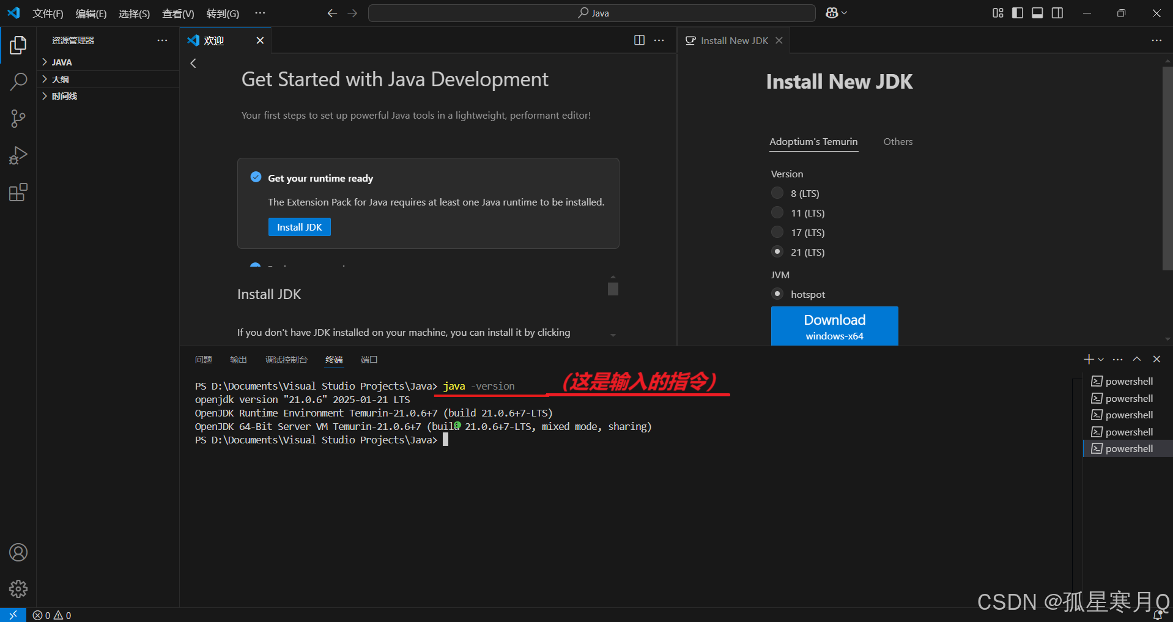This screenshot has width=1173, height=622.
Task: Open notifications bell in status bar
Action: 1158,615
